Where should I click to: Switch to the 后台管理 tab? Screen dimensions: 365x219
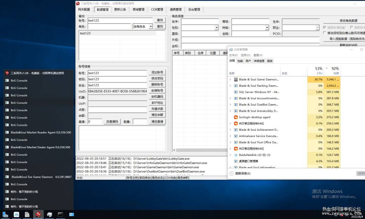tap(194, 10)
